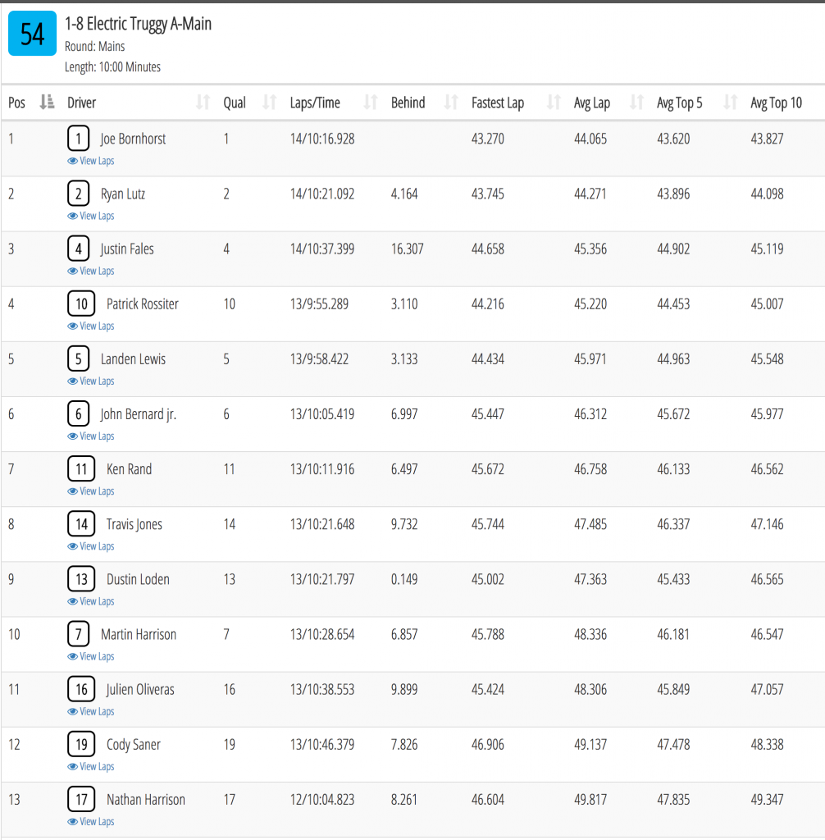The image size is (825, 840).
Task: Click the Length: 10:00 Minutes text
Action: pos(112,67)
